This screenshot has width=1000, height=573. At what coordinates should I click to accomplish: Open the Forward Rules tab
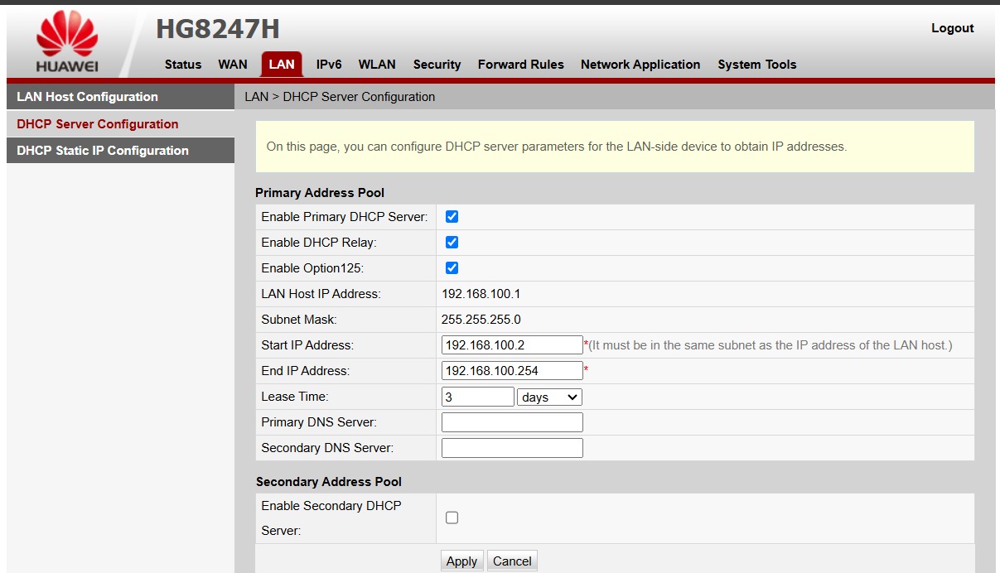[520, 65]
